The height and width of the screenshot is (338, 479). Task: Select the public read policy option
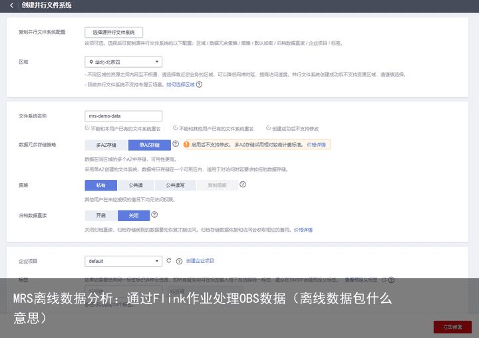tap(136, 185)
